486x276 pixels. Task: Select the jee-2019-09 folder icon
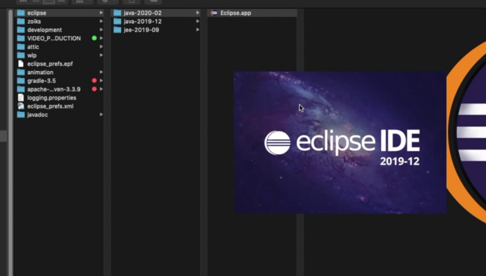pyautogui.click(x=117, y=30)
